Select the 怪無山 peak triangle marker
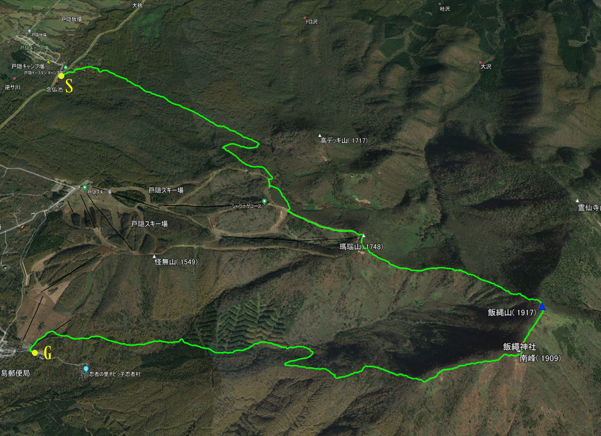This screenshot has height=436, width=601. 155,256
